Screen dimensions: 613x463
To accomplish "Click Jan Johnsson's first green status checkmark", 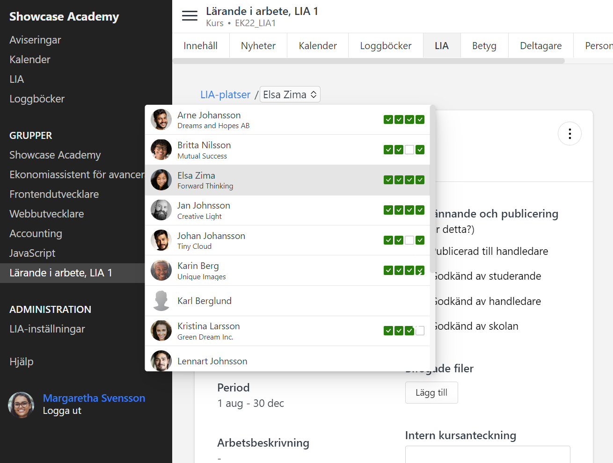I will (388, 210).
